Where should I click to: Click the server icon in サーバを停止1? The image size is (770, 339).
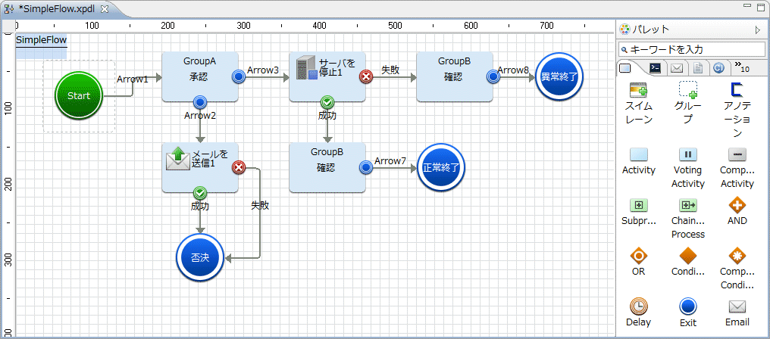tap(307, 68)
